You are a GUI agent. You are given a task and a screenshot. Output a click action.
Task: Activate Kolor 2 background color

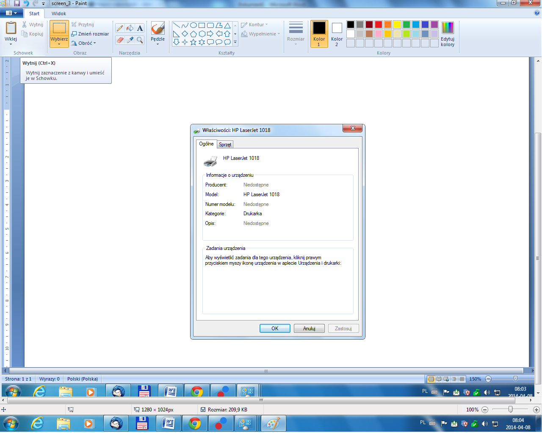click(x=337, y=34)
